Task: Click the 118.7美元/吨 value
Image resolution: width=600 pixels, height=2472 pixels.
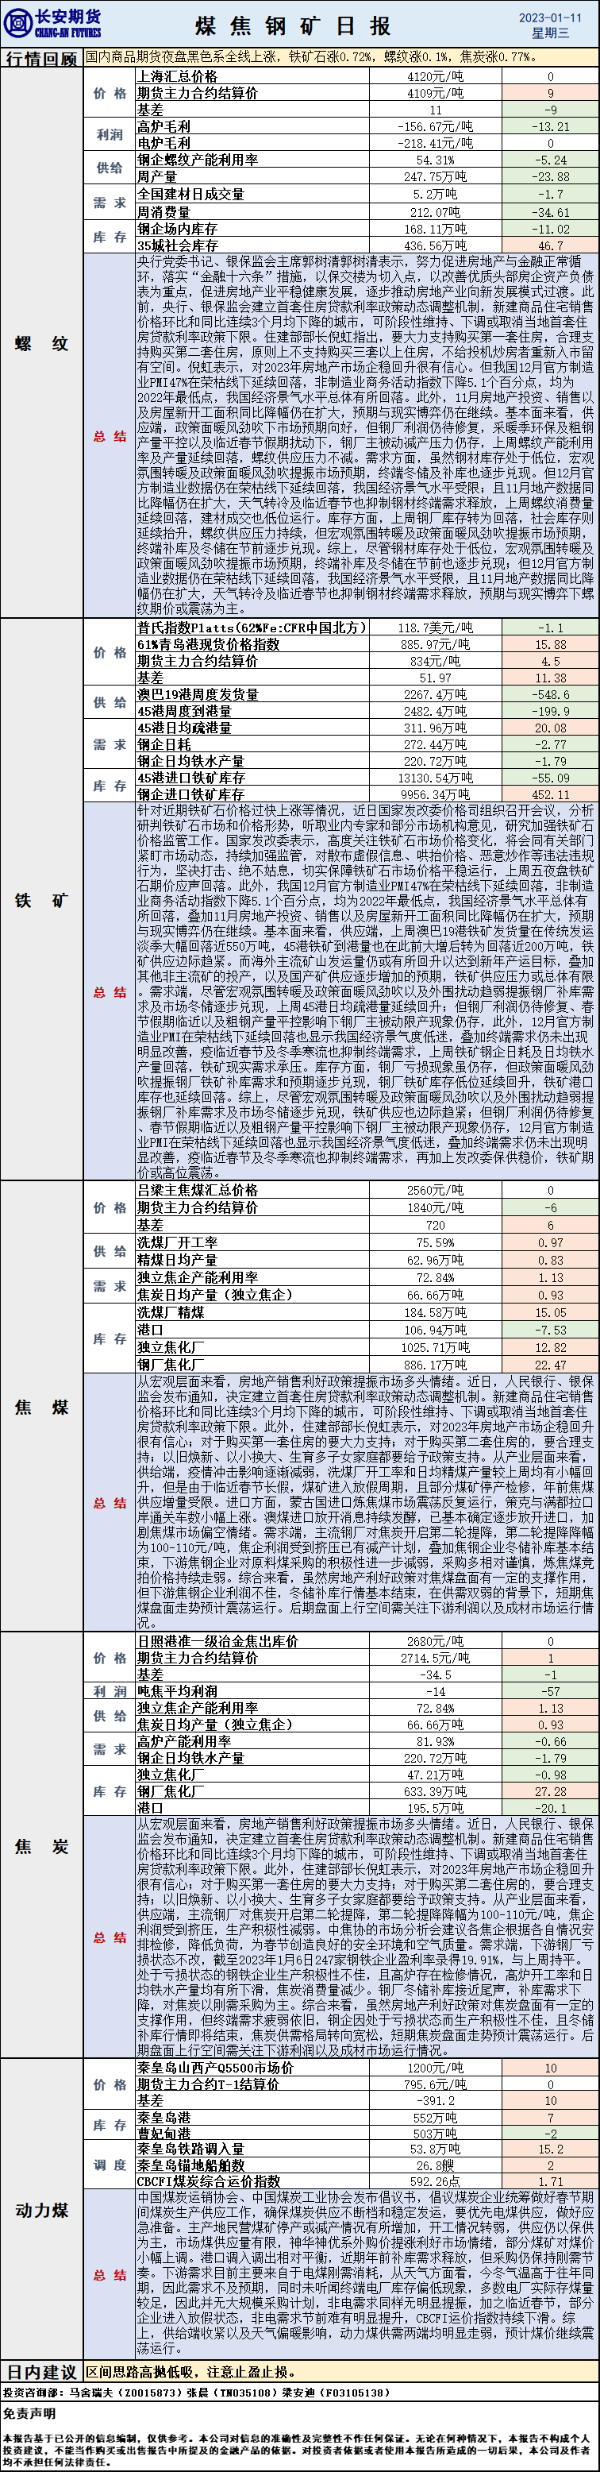Action: tap(435, 628)
